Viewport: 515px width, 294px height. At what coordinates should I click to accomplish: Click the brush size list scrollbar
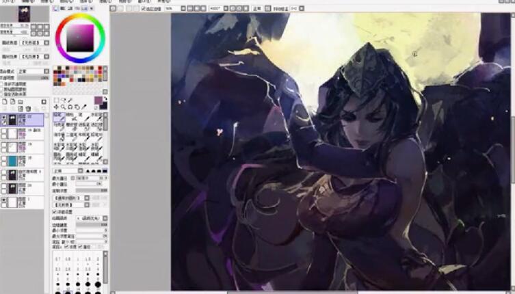[x=105, y=269]
